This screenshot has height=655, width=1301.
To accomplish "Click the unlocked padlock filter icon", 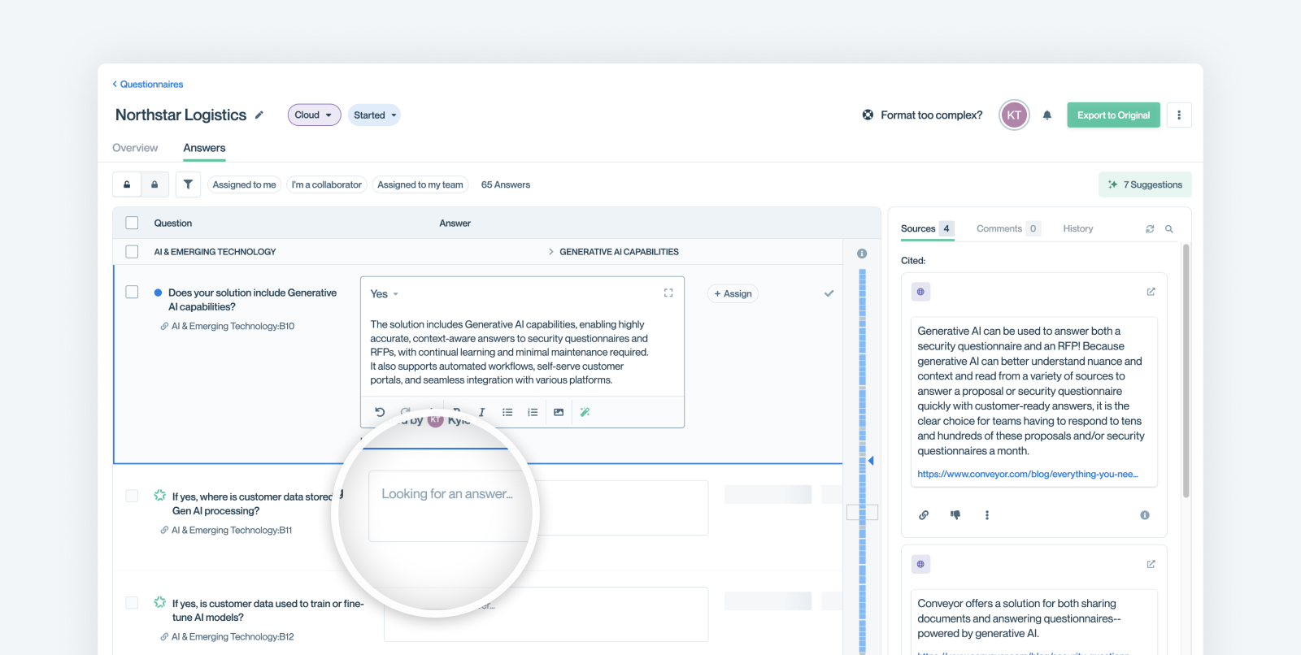I will [127, 184].
